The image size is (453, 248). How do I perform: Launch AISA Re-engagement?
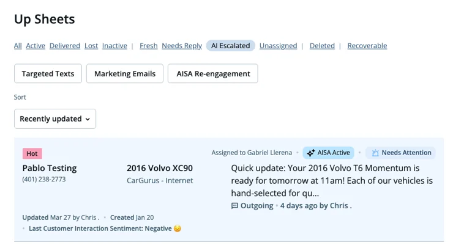(x=213, y=73)
